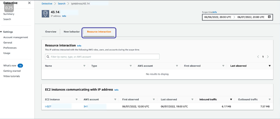Click last observed value 06/07/2022, 19:00 UTC

point(174,107)
